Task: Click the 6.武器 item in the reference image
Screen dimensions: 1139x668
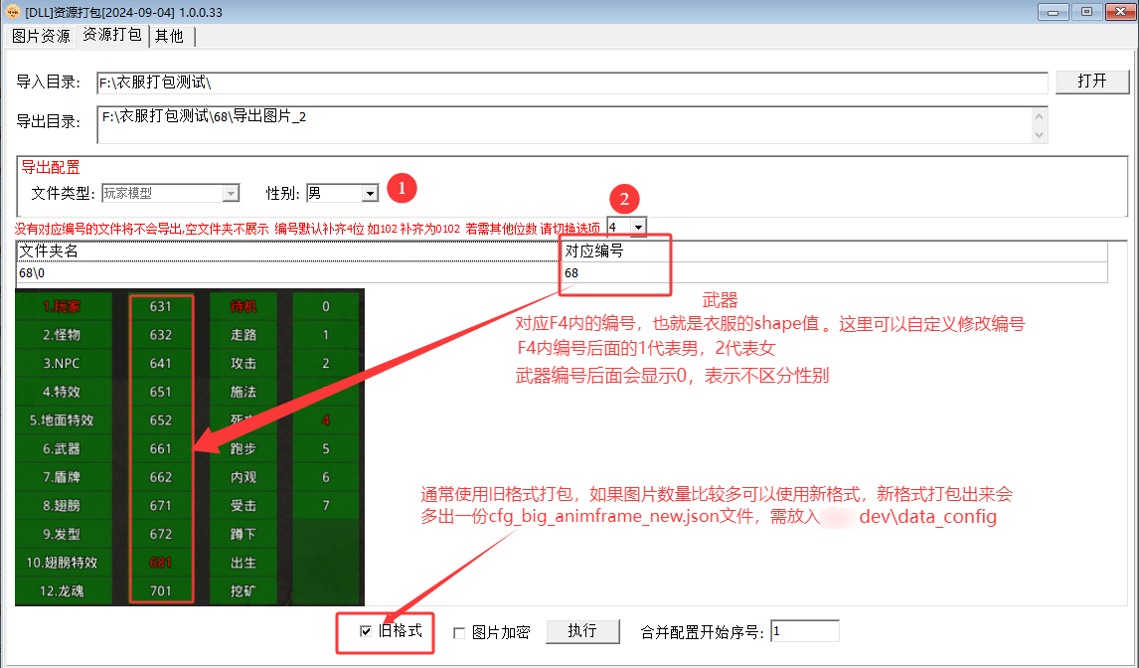Action: coord(62,449)
